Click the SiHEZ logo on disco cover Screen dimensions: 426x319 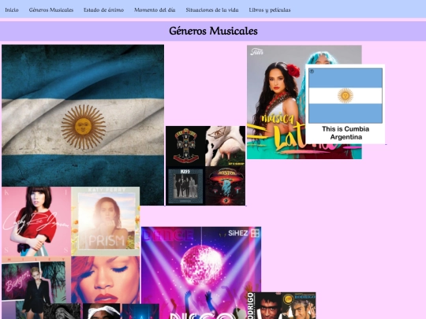tap(244, 233)
